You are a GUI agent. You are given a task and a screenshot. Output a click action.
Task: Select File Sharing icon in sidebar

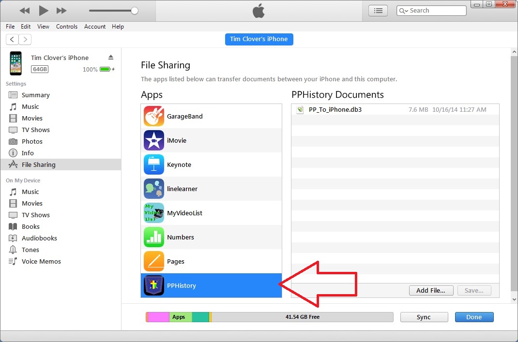[13, 164]
